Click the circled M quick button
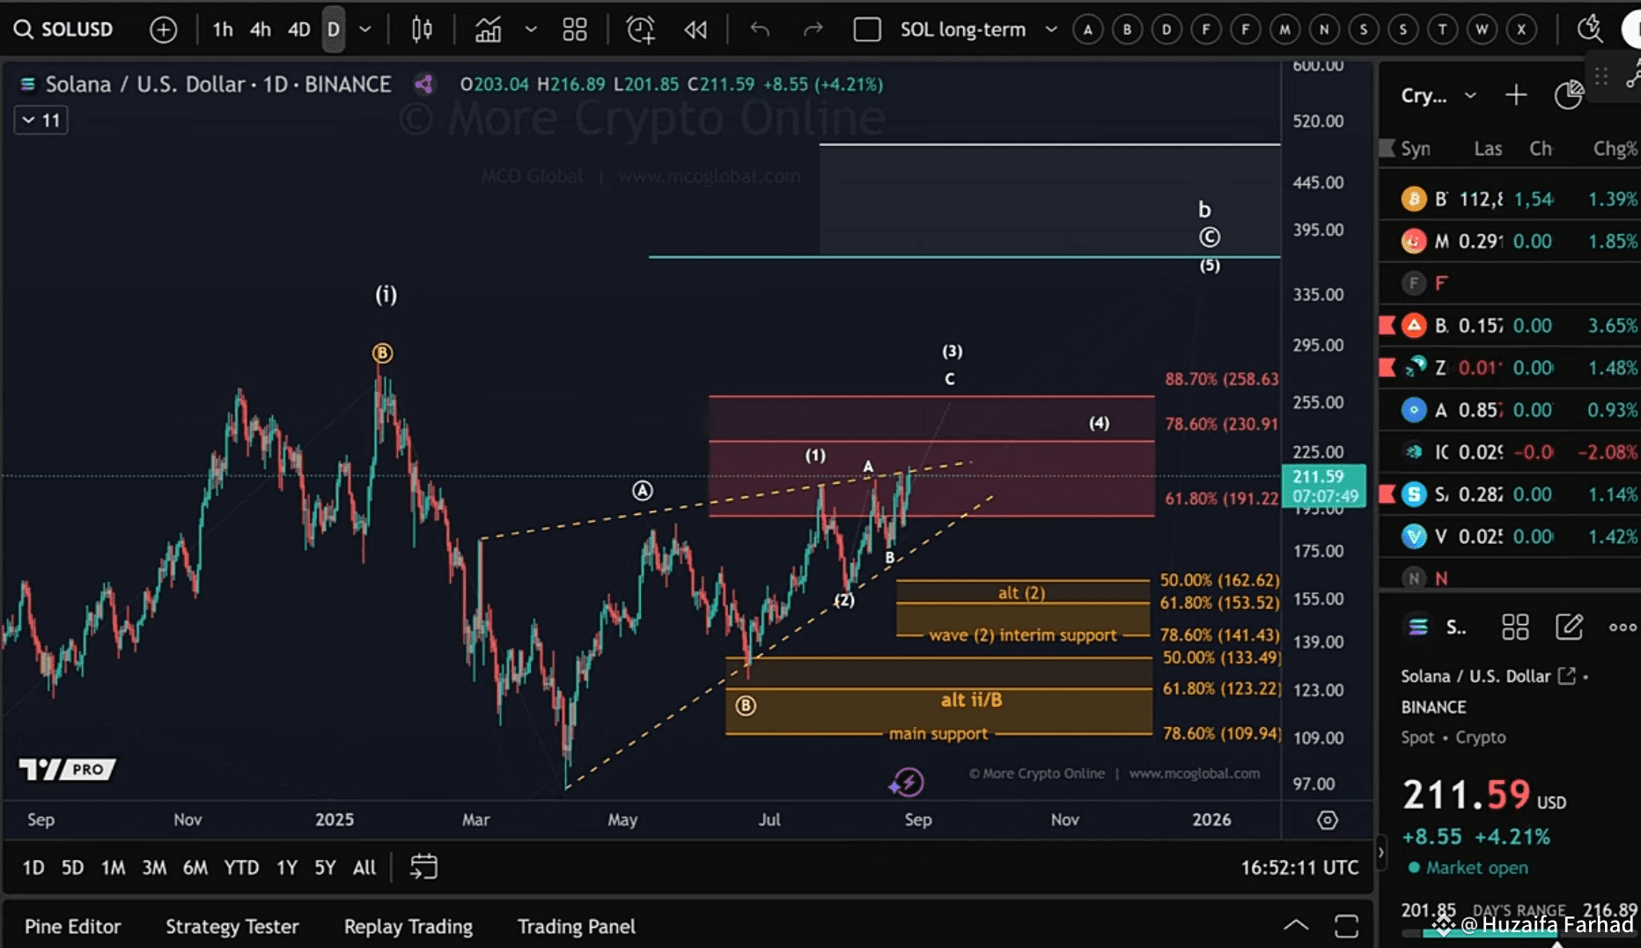1641x948 pixels. (x=1284, y=30)
